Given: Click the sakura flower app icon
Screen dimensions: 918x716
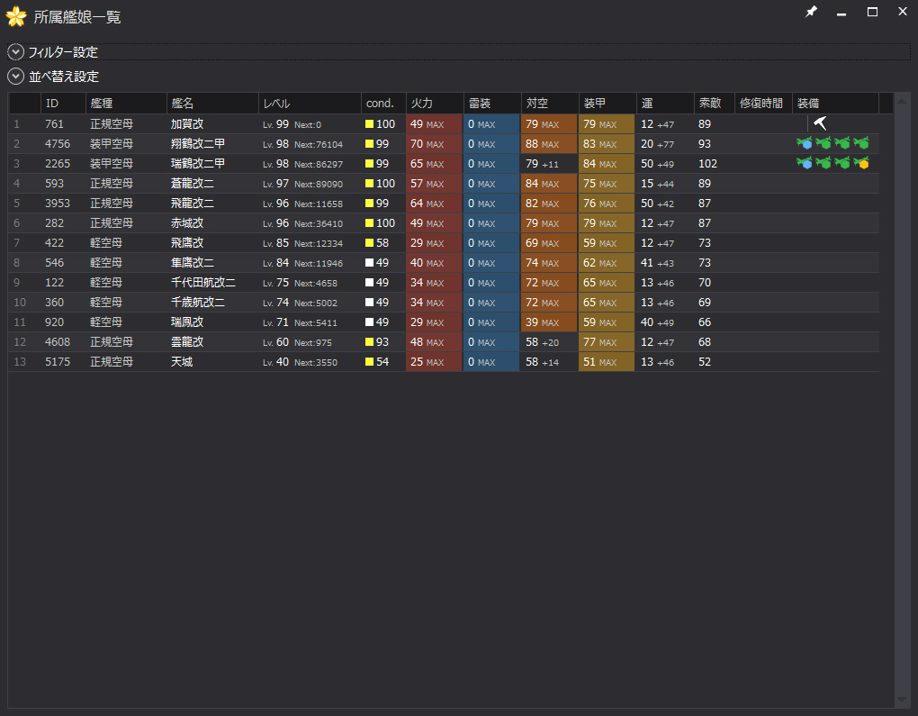Looking at the screenshot, I should (16, 16).
